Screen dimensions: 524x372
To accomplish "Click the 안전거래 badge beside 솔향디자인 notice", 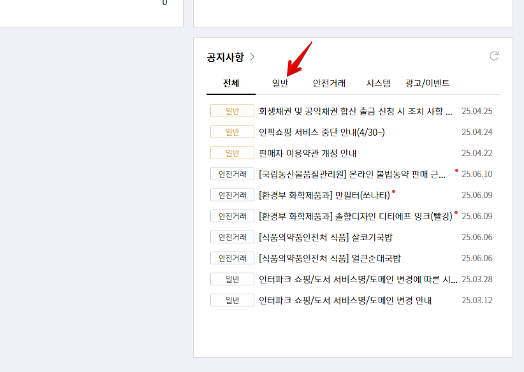I will (x=232, y=217).
